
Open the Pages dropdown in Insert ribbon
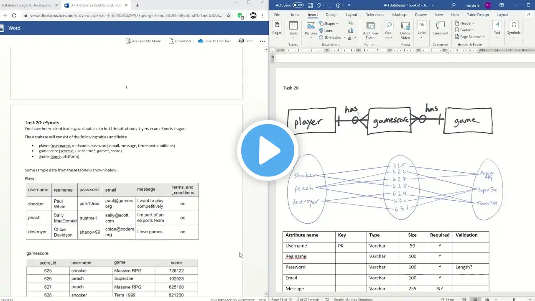click(277, 29)
